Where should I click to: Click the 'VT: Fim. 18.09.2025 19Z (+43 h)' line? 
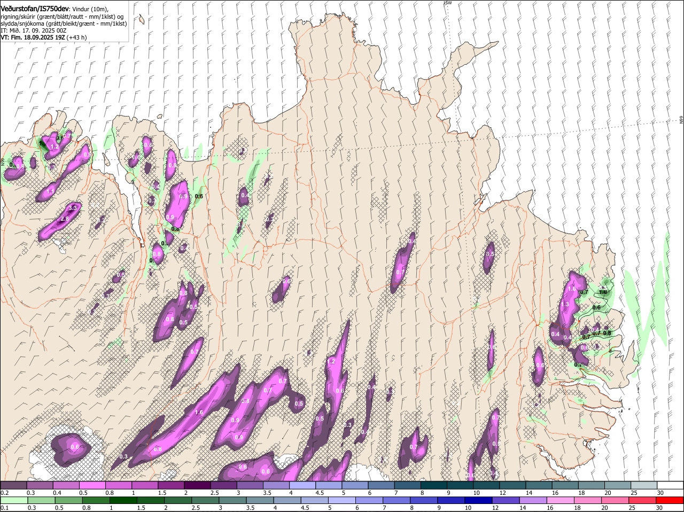coord(44,37)
